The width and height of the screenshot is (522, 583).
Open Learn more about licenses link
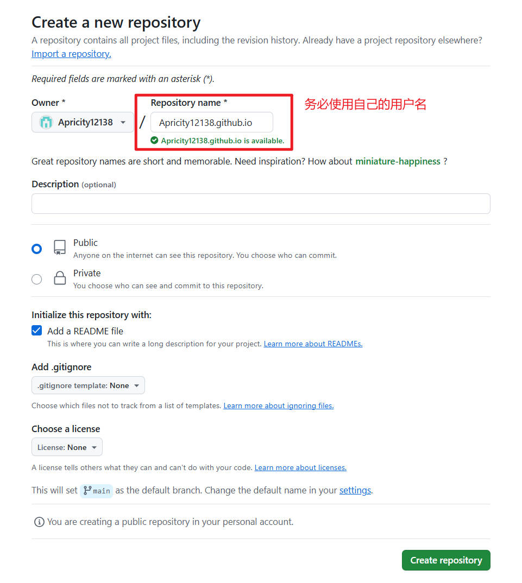tap(300, 467)
